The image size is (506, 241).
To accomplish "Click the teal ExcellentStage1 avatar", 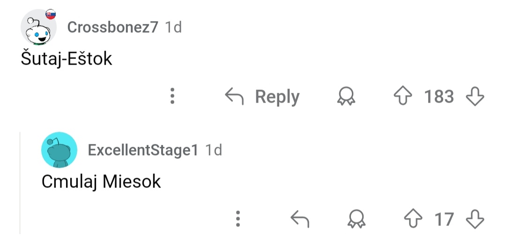I will 59,150.
